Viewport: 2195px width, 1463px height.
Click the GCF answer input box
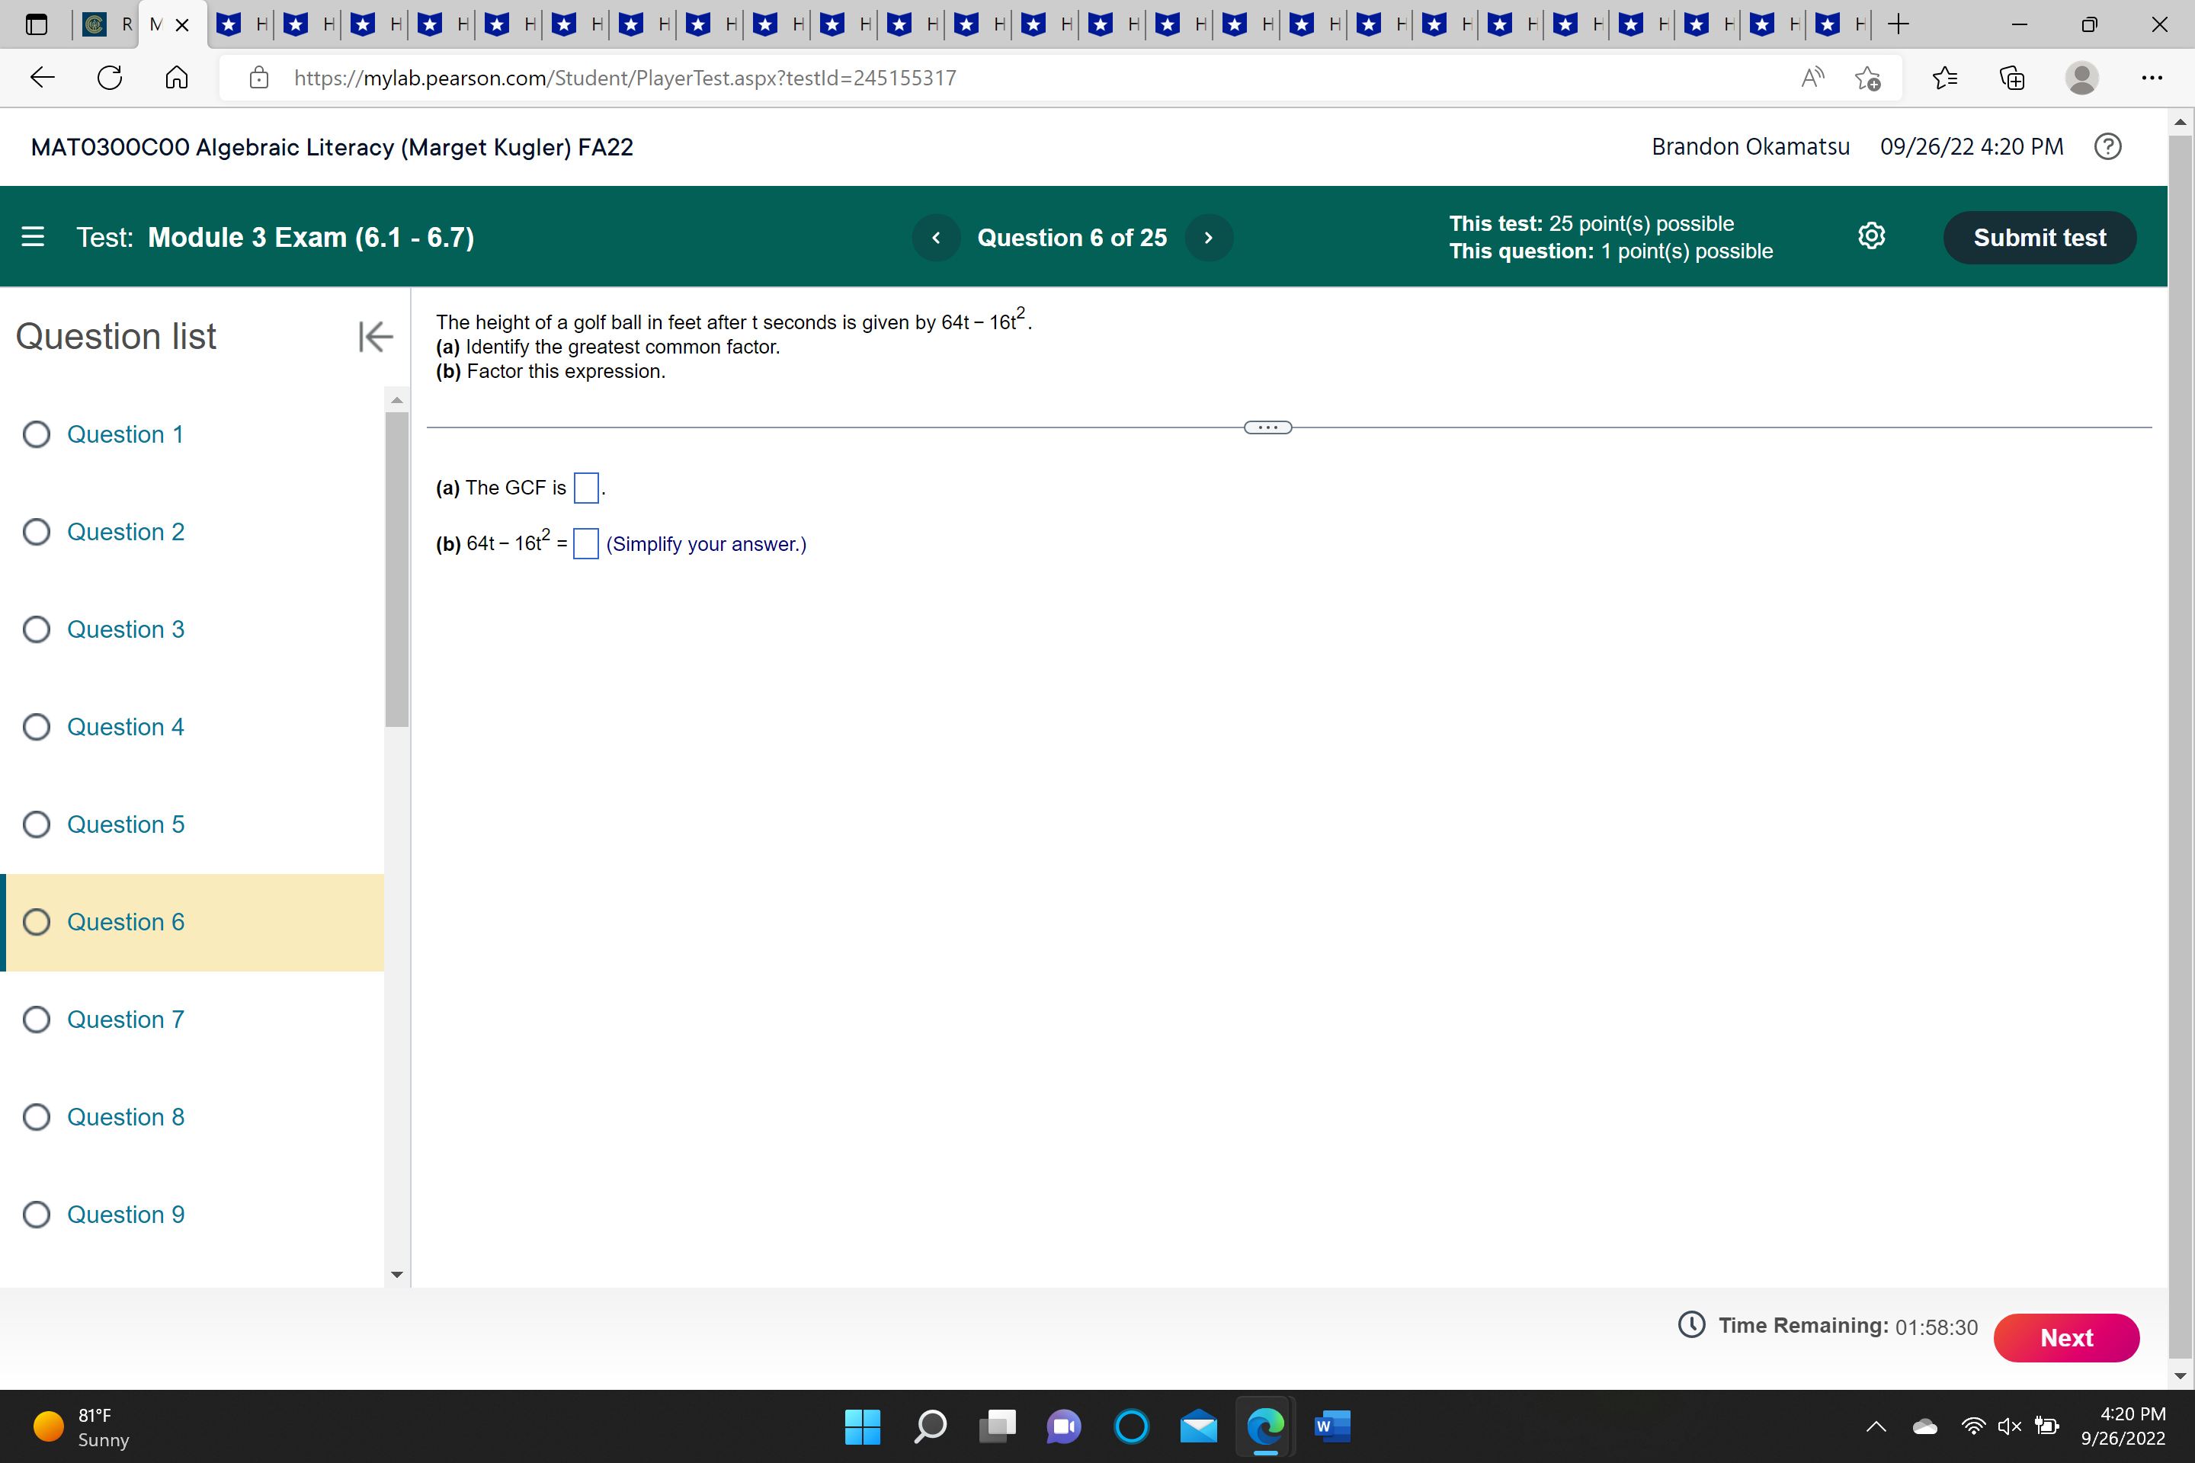586,488
